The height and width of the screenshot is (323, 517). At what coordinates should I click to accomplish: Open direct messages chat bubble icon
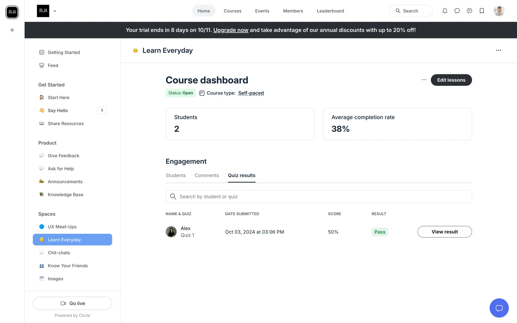457,11
